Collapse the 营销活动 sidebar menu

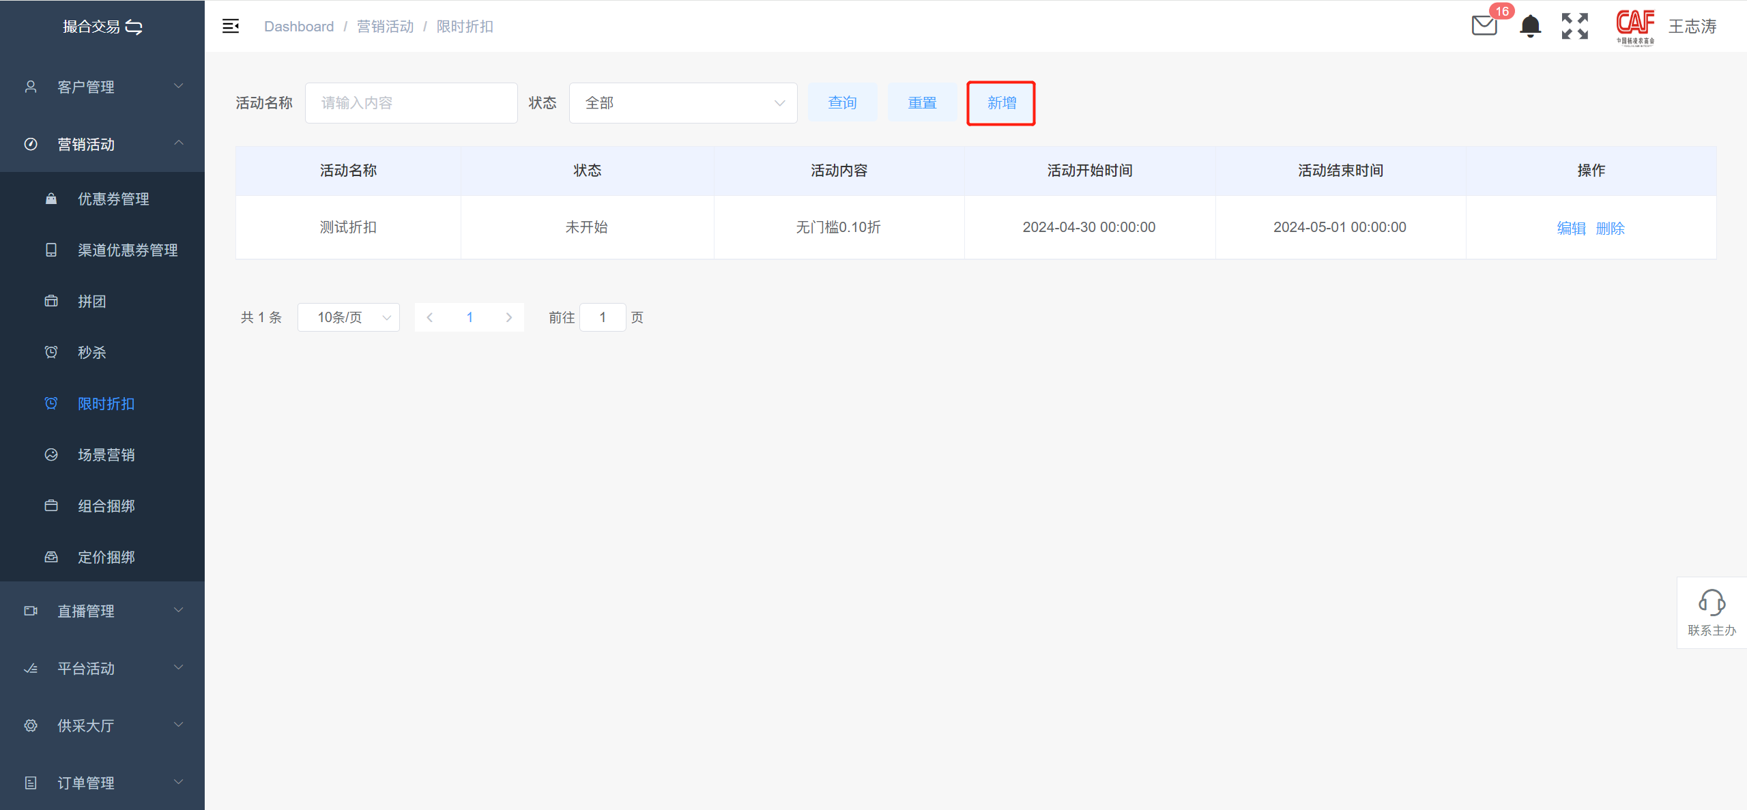[x=102, y=144]
